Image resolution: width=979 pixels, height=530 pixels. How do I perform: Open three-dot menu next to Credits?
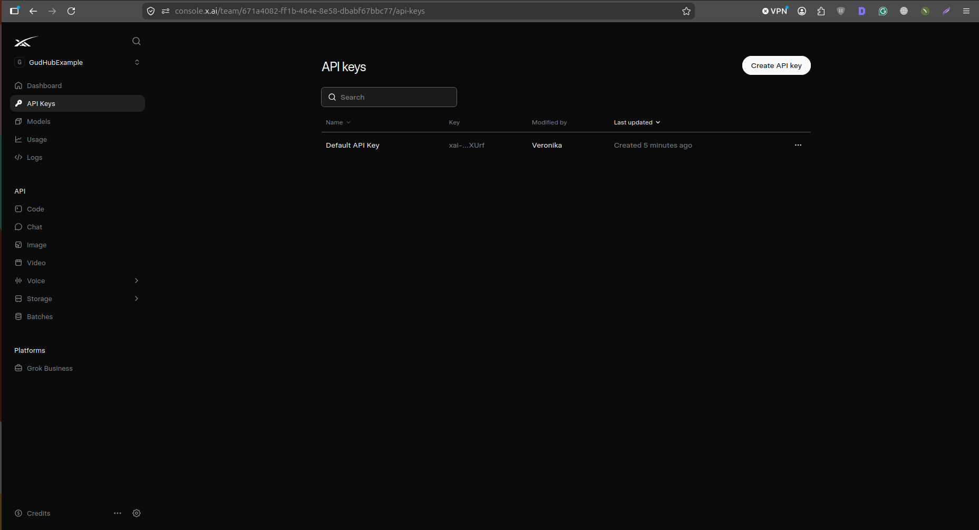[118, 513]
